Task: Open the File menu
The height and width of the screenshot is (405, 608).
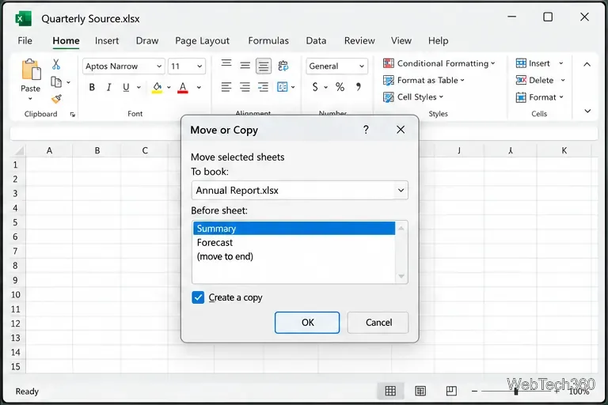Action: click(25, 40)
